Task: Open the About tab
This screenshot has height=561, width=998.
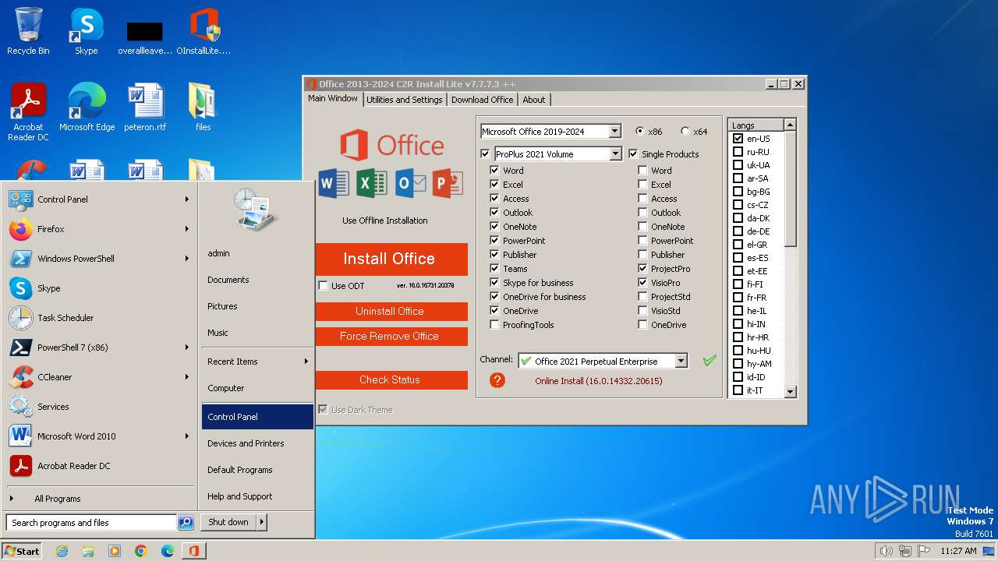Action: click(x=534, y=100)
